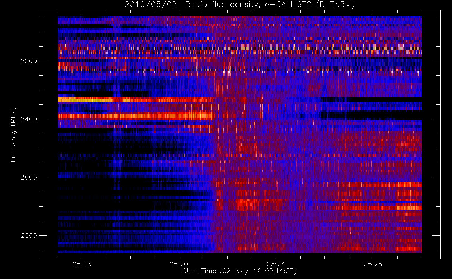Click the 2600 frequency tick label
Image resolution: width=452 pixels, height=279 pixels.
29,177
